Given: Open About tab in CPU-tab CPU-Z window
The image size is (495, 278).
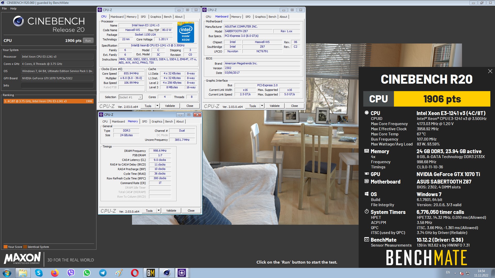Looking at the screenshot, I should click(x=179, y=17).
